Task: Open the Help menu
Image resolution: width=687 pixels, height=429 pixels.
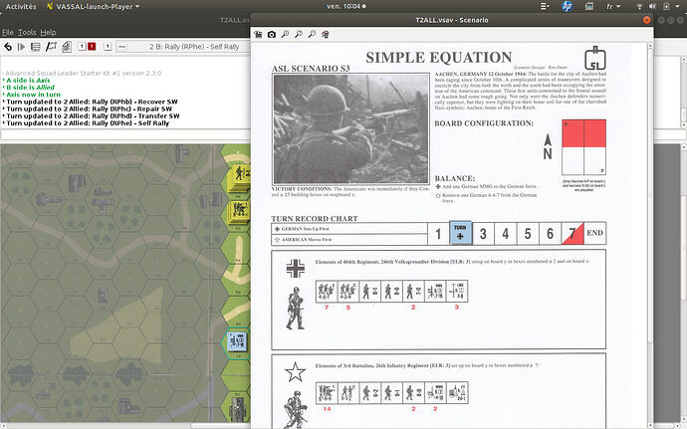Action: click(x=48, y=32)
